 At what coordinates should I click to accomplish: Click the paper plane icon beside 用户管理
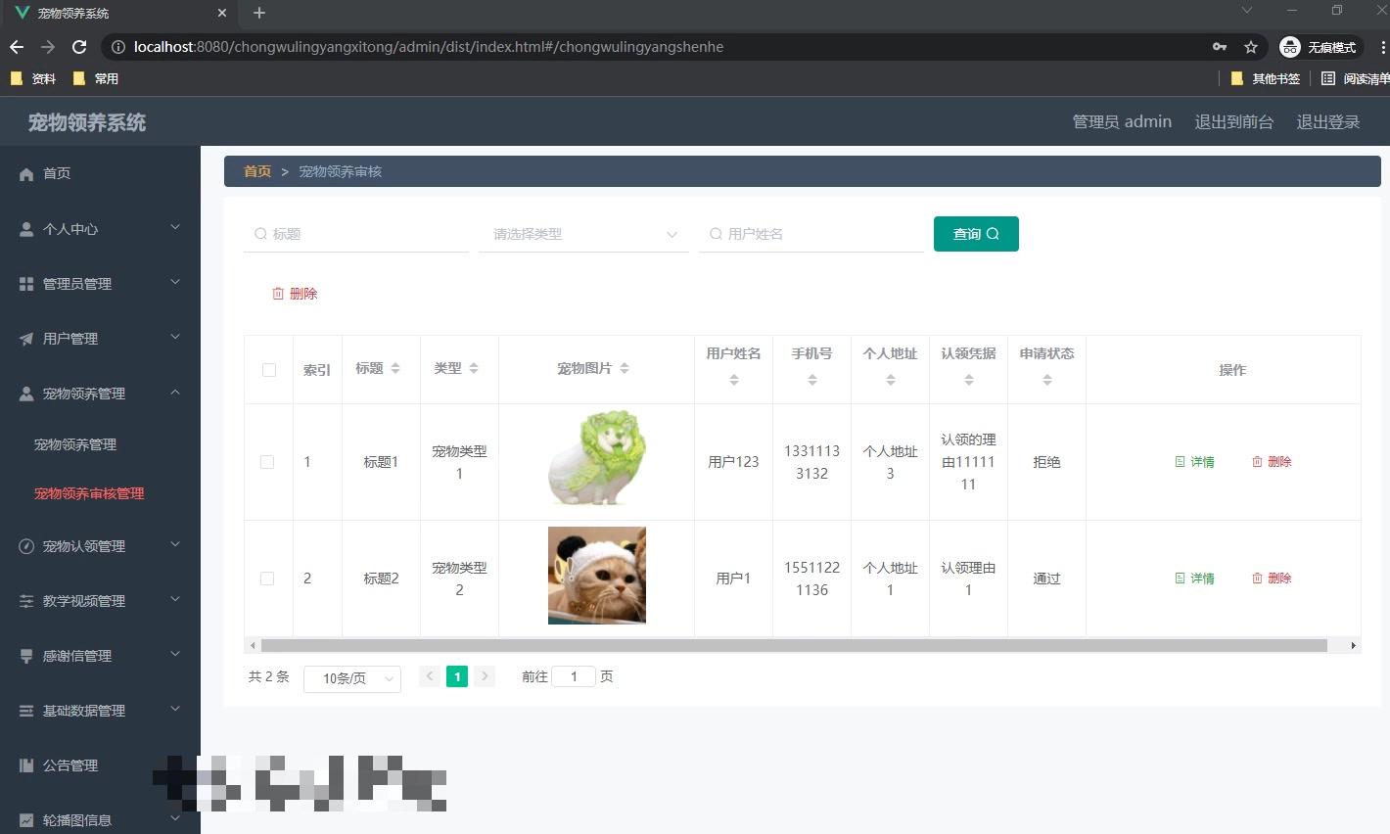pyautogui.click(x=26, y=339)
